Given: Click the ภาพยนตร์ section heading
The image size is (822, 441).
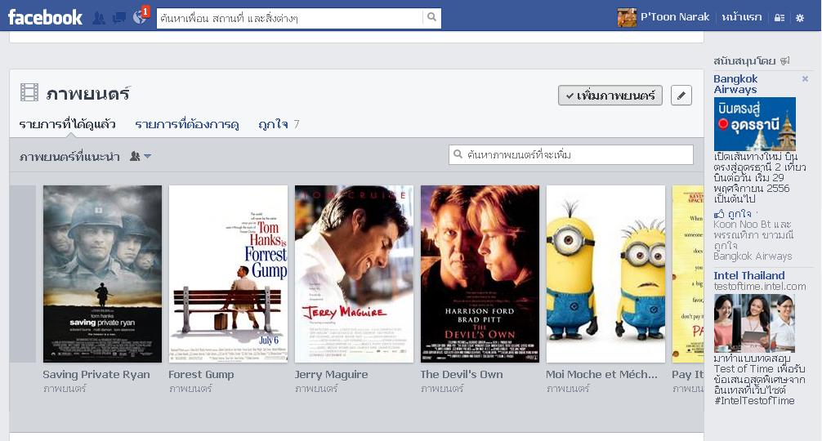Looking at the screenshot, I should click(87, 93).
